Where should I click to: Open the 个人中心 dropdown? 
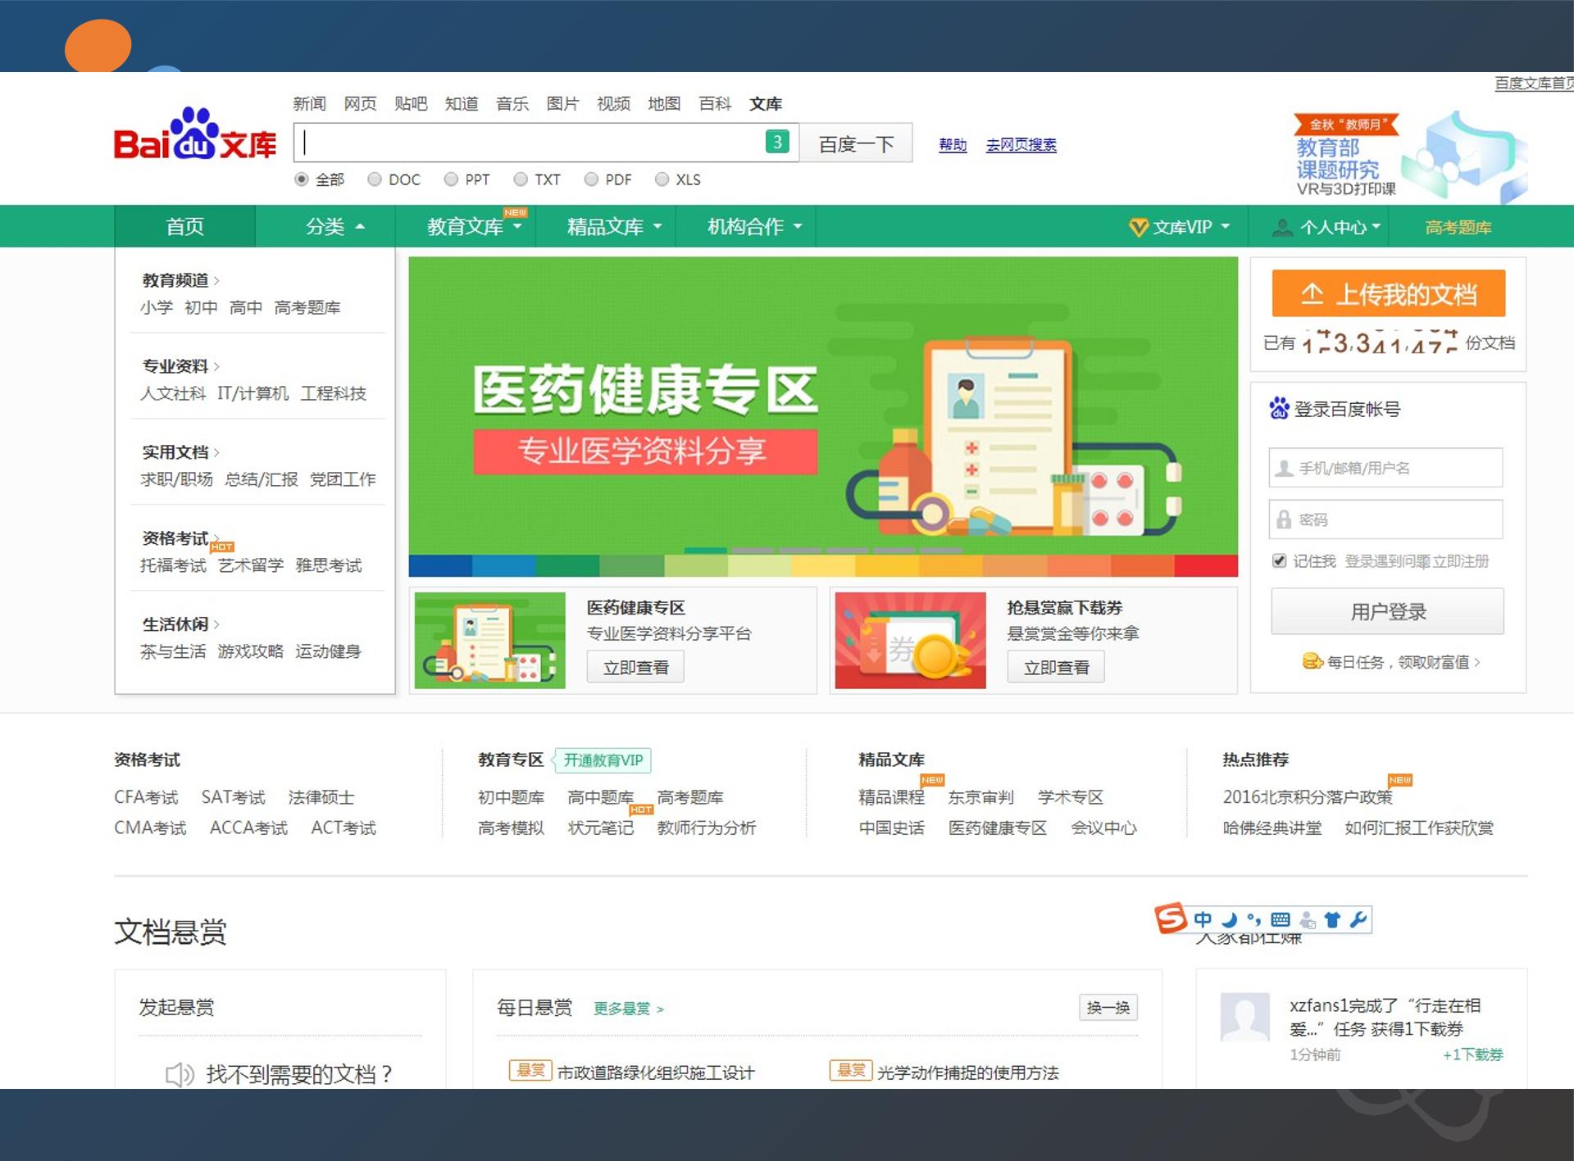(1326, 227)
